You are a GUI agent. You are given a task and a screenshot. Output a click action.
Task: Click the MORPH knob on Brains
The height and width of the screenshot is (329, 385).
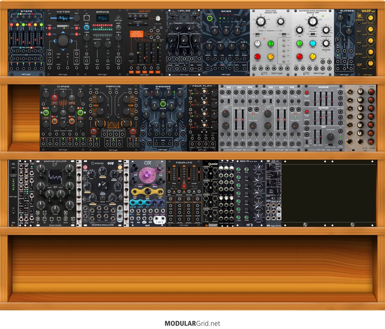click(119, 37)
